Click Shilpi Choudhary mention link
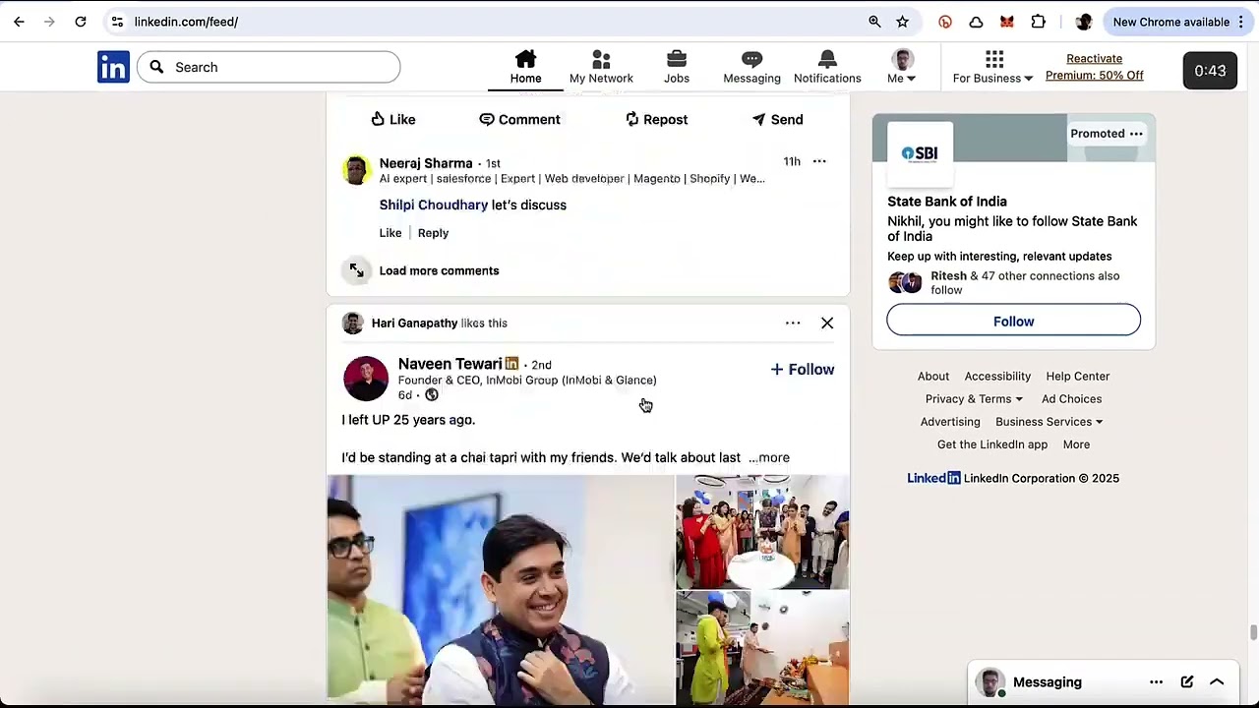This screenshot has width=1259, height=708. pos(434,205)
